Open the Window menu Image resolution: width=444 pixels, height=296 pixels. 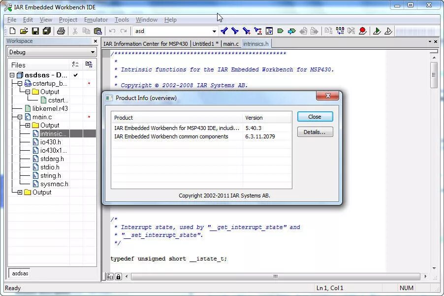point(146,20)
